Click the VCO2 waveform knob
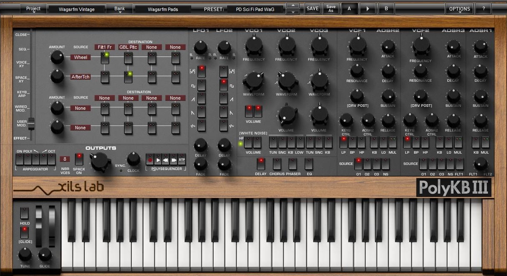The height and width of the screenshot is (276, 507). [287, 81]
